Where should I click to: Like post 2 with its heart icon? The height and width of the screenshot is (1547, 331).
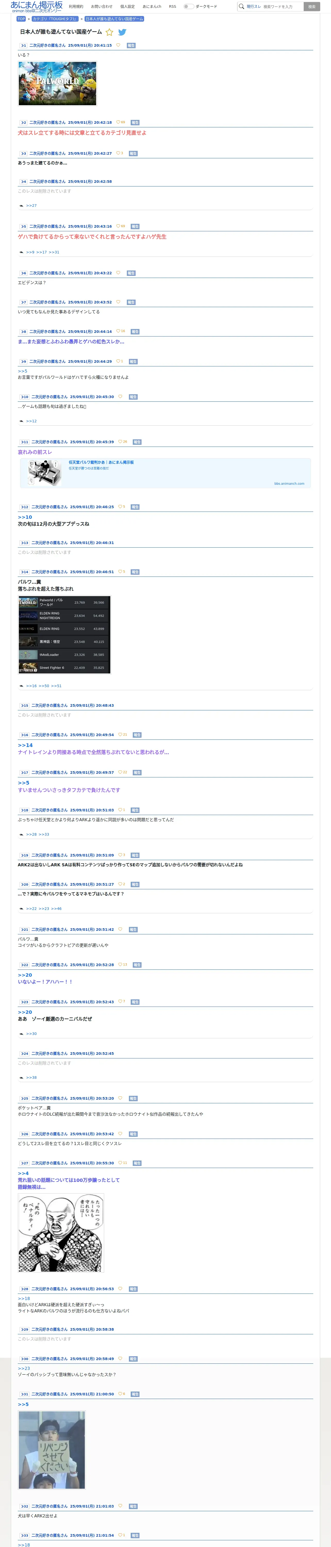click(118, 122)
